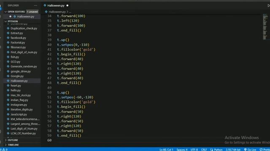Click t.fillcolor('gold') on line 52

76,102
